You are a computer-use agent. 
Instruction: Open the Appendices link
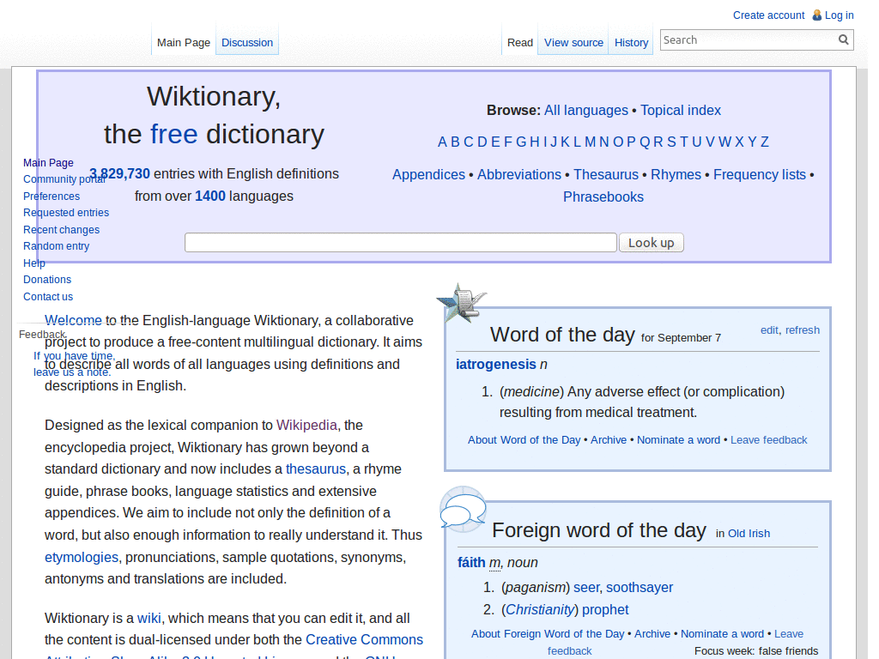[428, 175]
